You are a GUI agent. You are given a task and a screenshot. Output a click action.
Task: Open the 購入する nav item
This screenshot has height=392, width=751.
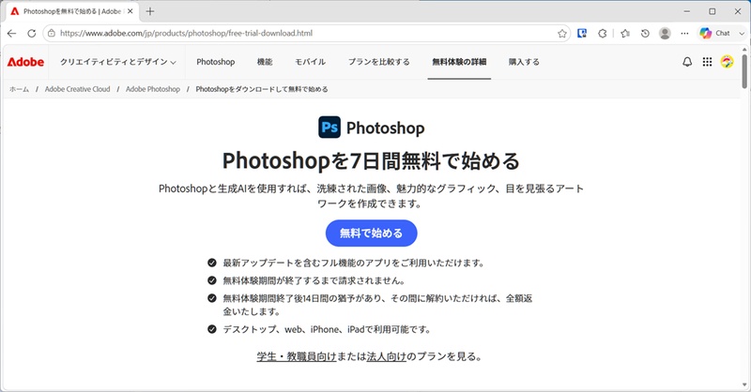pyautogui.click(x=524, y=62)
